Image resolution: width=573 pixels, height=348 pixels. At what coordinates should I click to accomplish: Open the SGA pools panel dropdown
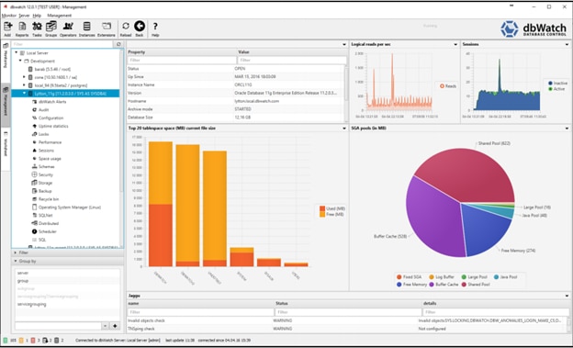pos(567,129)
